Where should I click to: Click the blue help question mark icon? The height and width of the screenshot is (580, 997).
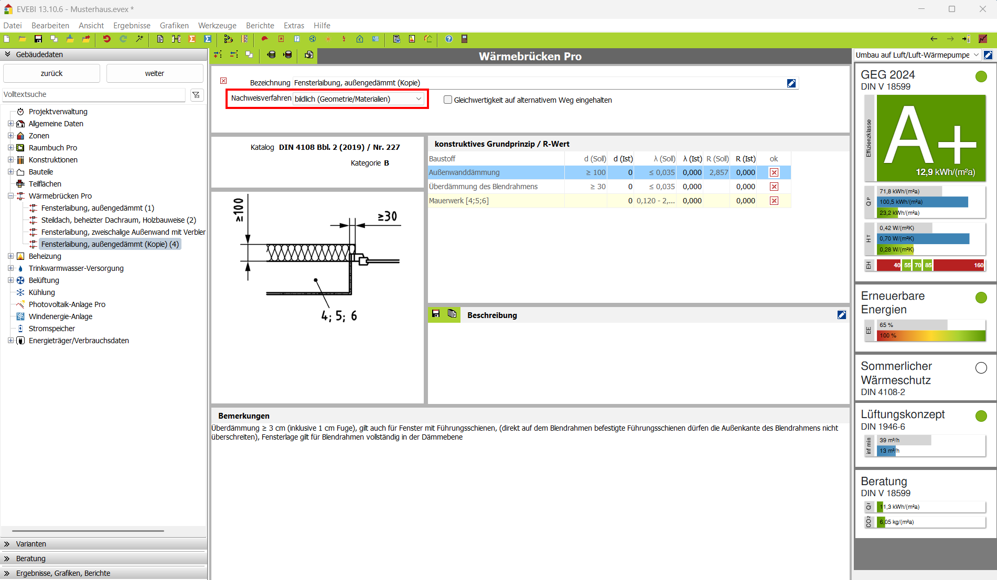coord(448,39)
